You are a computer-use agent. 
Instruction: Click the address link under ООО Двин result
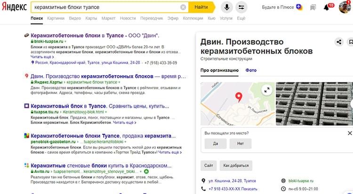pos(88,62)
